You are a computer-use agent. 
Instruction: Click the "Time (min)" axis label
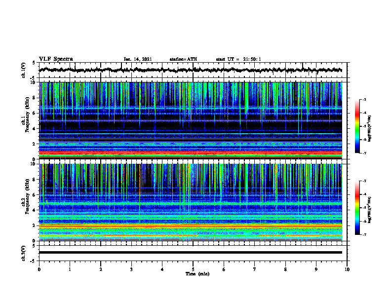coord(197,274)
